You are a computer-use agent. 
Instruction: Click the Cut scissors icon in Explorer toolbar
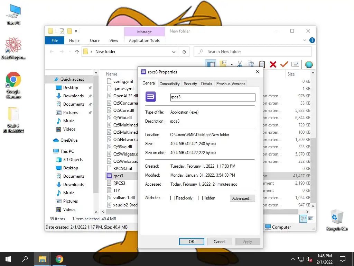pyautogui.click(x=240, y=64)
